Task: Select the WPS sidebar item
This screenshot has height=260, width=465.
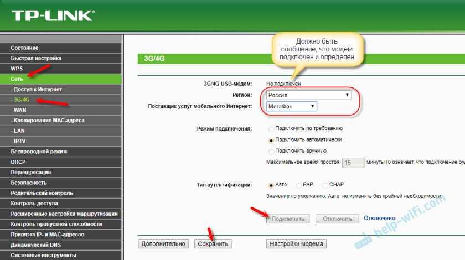Action: pyautogui.click(x=60, y=69)
